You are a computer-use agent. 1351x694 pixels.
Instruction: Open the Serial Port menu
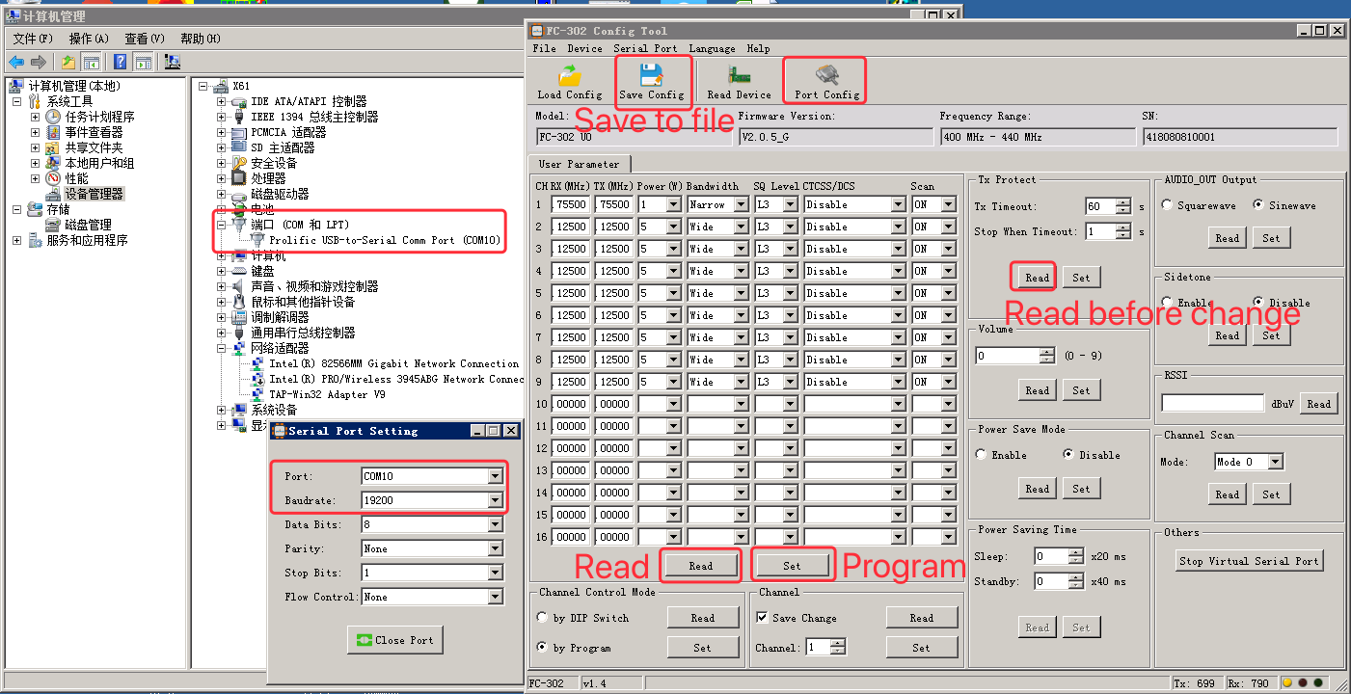click(645, 48)
